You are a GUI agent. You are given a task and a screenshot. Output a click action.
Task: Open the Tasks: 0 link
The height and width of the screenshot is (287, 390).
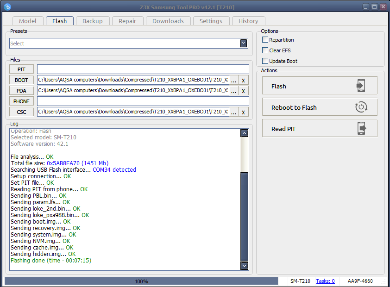click(325, 281)
